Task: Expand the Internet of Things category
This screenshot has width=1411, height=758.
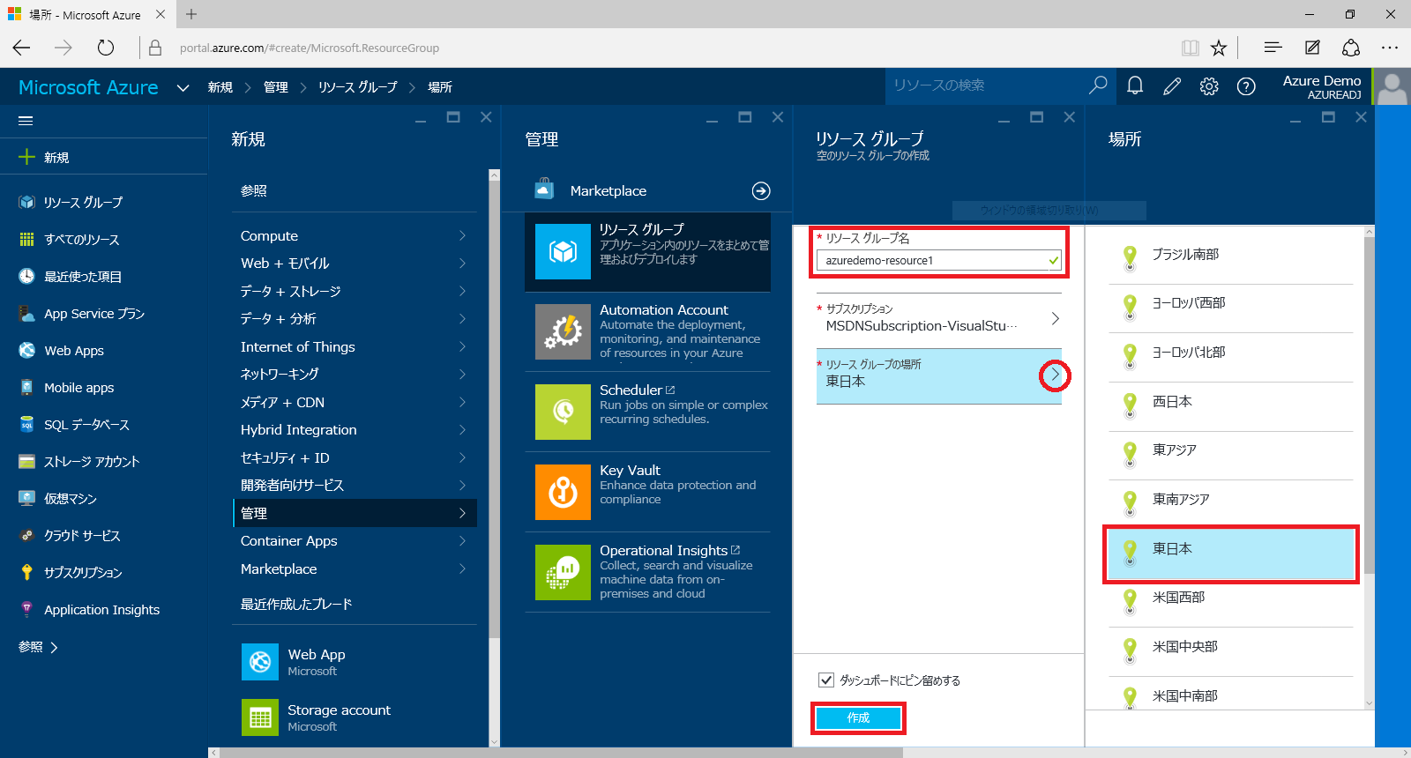Action: pyautogui.click(x=355, y=347)
